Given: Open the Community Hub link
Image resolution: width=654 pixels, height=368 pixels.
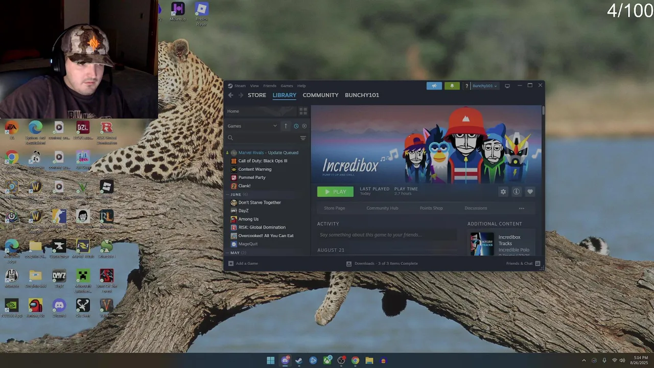Looking at the screenshot, I should (382, 208).
